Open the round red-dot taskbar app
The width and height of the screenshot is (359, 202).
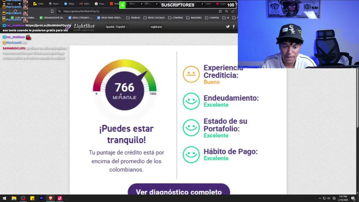click(x=23, y=198)
